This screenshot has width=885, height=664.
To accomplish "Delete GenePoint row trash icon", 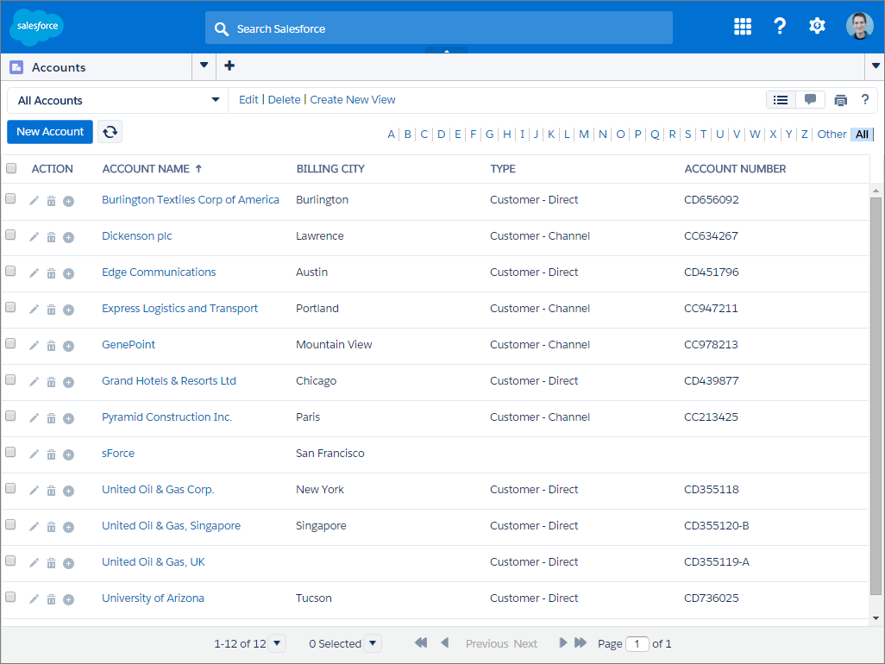I will [x=52, y=346].
